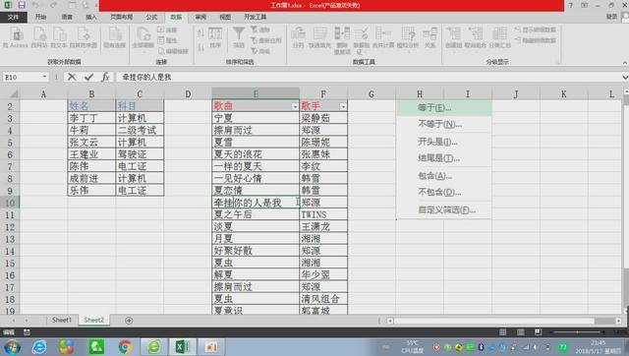
Task: Open Chrome from the taskbar
Action: pos(125,347)
